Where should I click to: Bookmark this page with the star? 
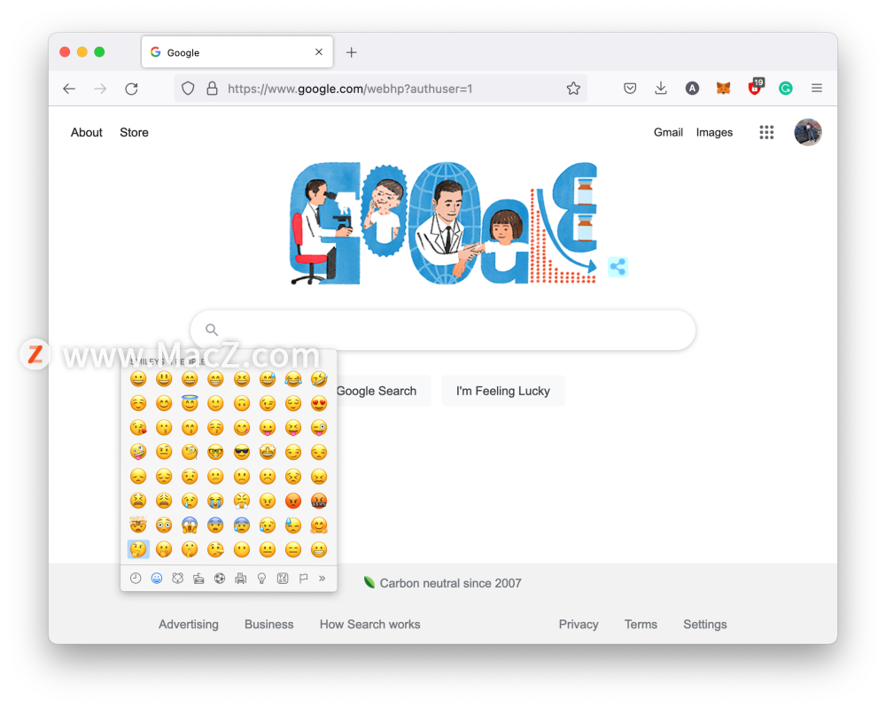pos(573,88)
